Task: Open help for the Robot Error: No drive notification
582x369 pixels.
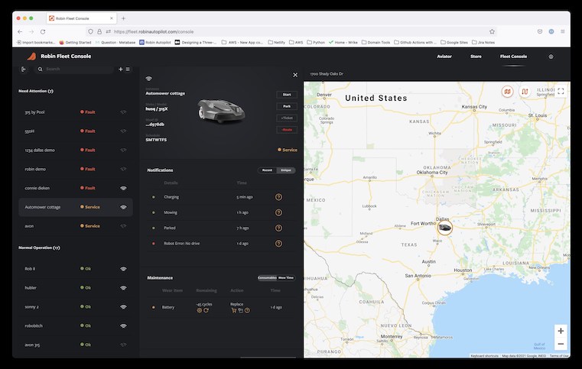Action: [278, 244]
